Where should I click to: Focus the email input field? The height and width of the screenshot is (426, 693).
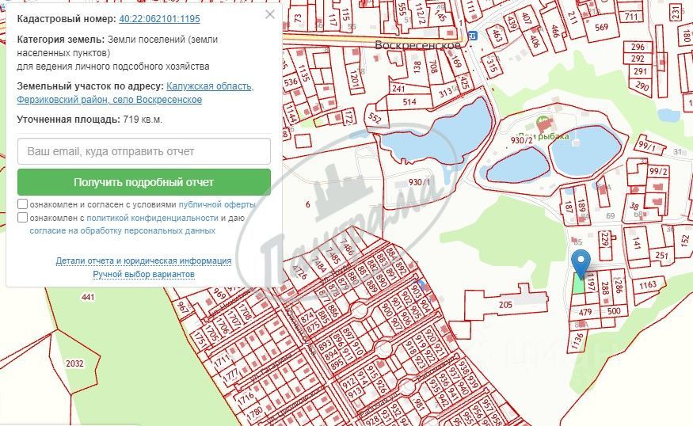[144, 151]
